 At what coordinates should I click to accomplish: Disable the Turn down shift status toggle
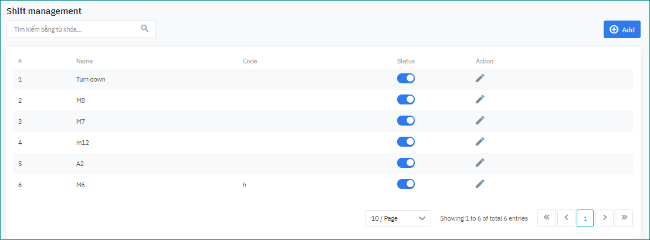[x=406, y=79]
